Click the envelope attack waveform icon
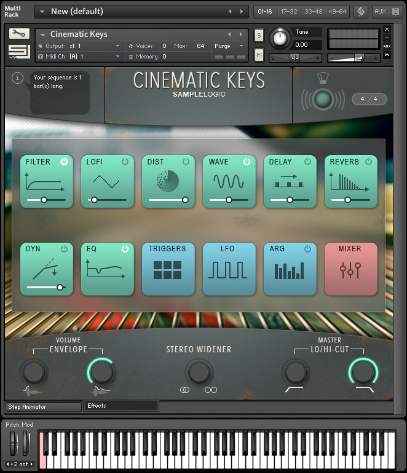The height and width of the screenshot is (473, 407). pos(31,391)
